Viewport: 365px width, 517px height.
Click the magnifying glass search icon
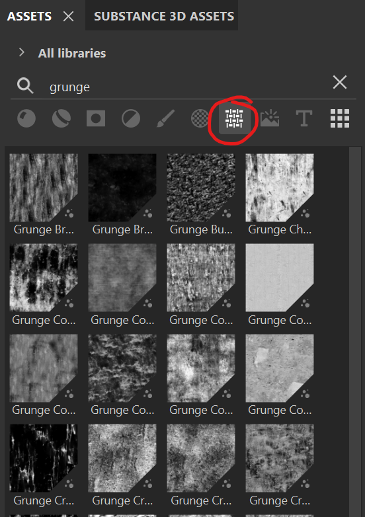(x=25, y=87)
